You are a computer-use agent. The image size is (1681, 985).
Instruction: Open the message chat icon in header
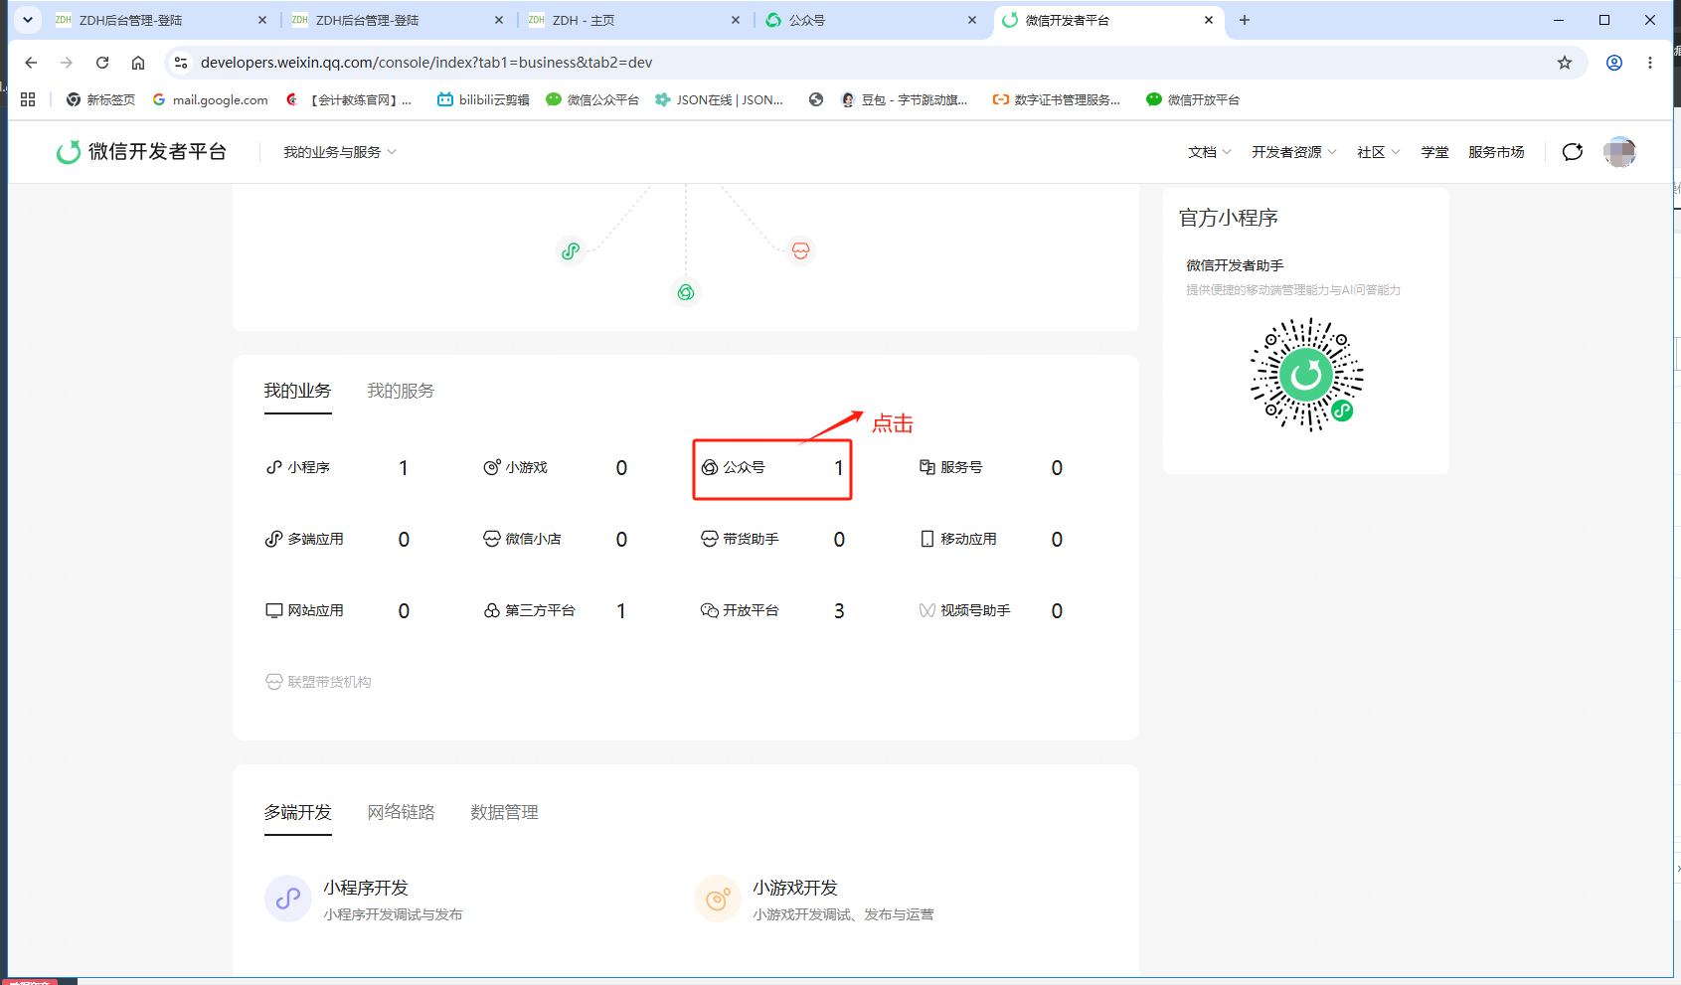pos(1573,152)
